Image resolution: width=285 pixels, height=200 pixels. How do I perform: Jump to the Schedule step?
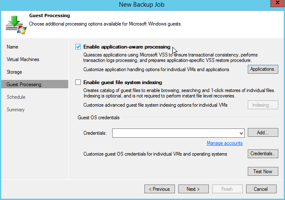click(16, 97)
